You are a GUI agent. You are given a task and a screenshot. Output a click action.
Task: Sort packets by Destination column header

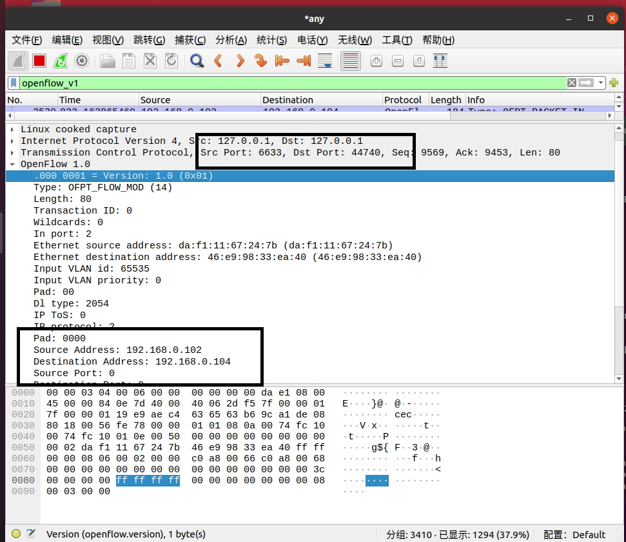coord(322,100)
